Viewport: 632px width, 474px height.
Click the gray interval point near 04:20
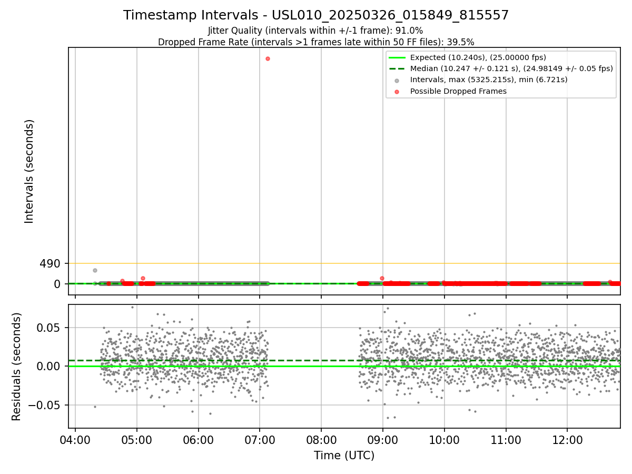pos(95,270)
